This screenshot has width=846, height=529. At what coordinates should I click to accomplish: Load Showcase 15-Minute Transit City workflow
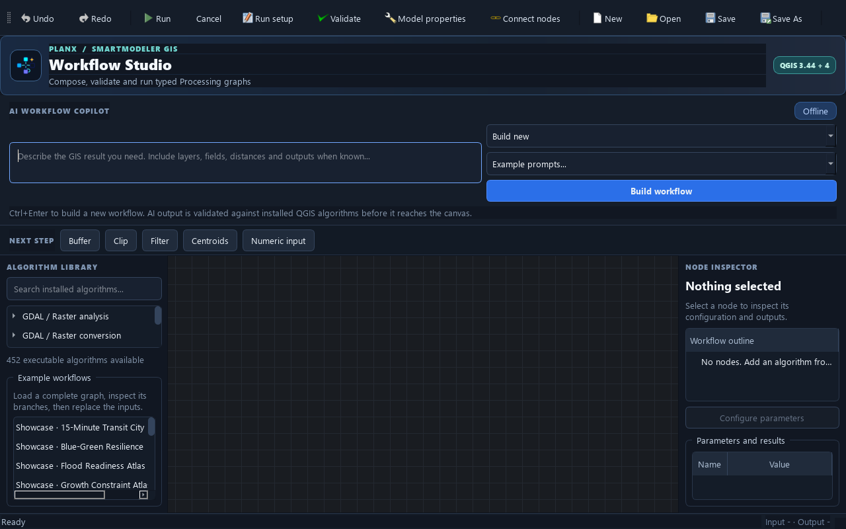tap(81, 427)
